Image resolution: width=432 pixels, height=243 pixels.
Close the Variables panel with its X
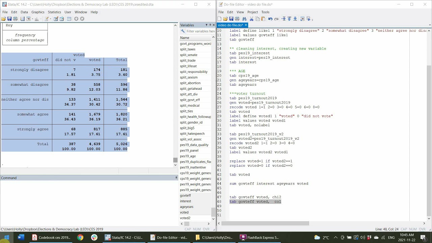point(214,25)
